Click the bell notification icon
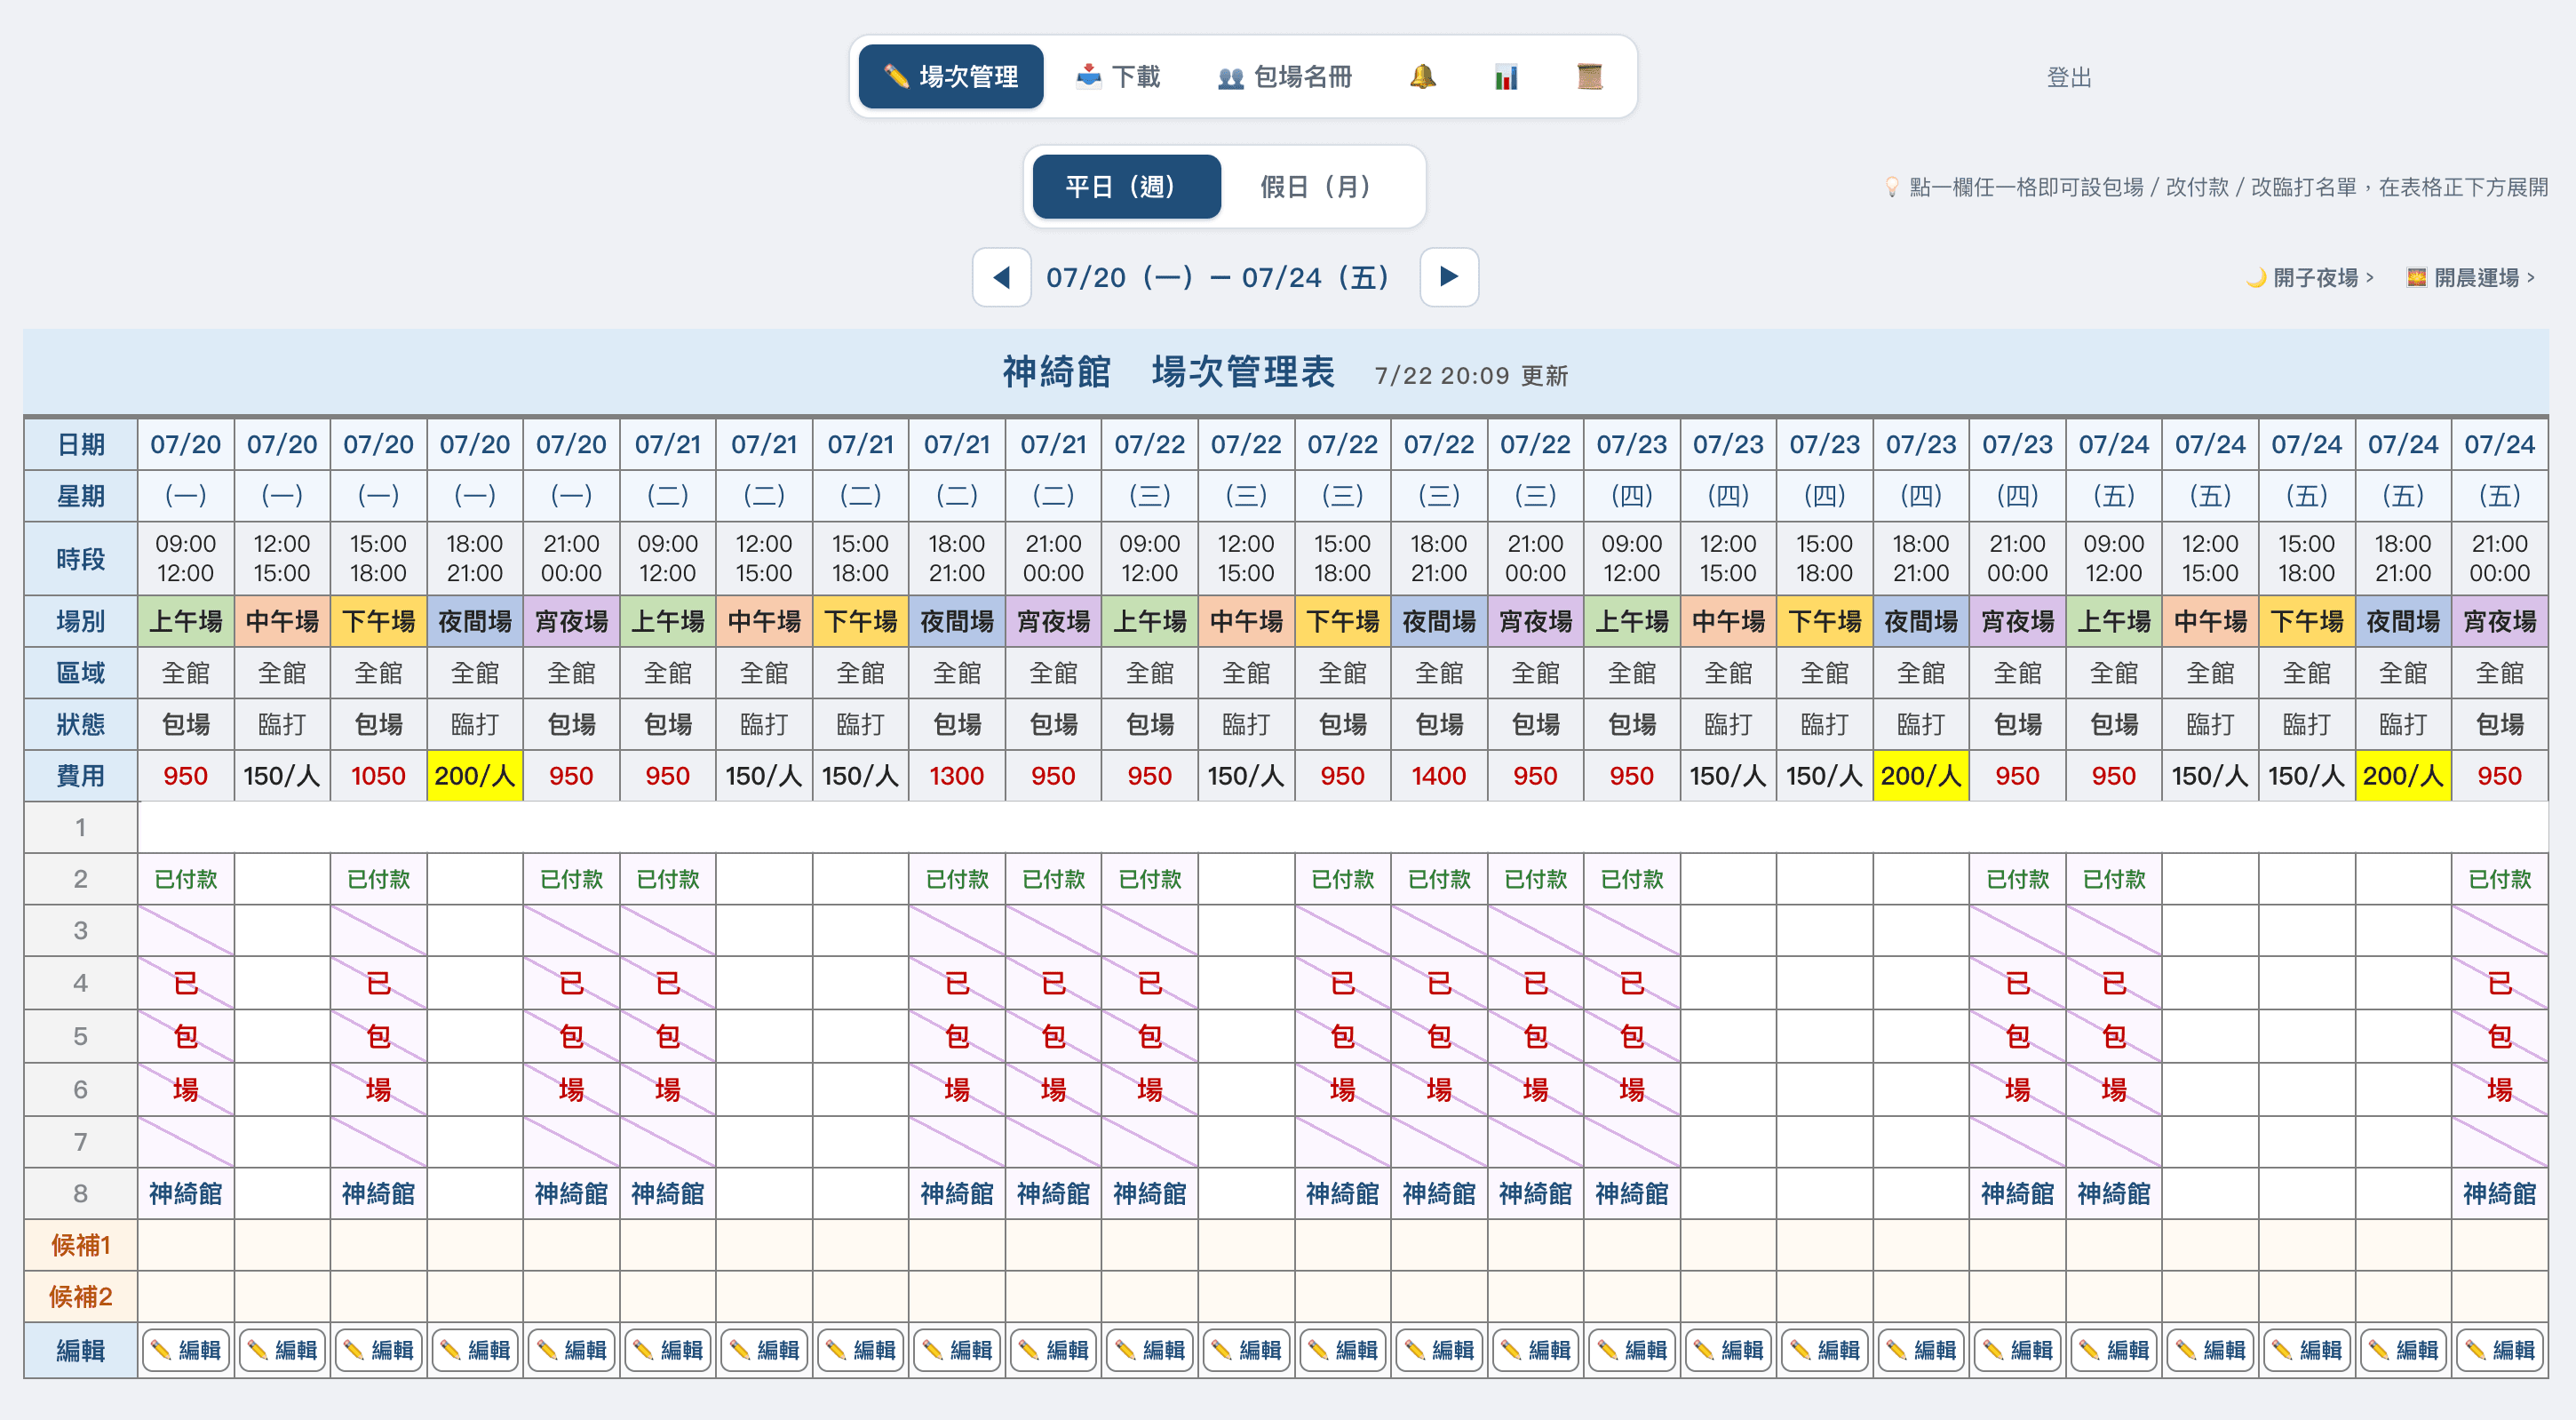2576x1420 pixels. click(1422, 76)
